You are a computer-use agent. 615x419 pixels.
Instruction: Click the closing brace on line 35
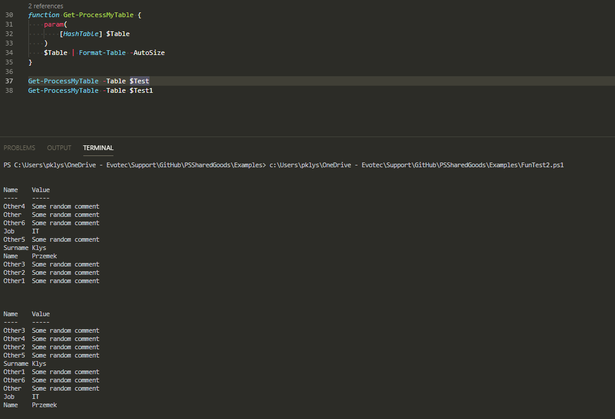click(x=30, y=62)
